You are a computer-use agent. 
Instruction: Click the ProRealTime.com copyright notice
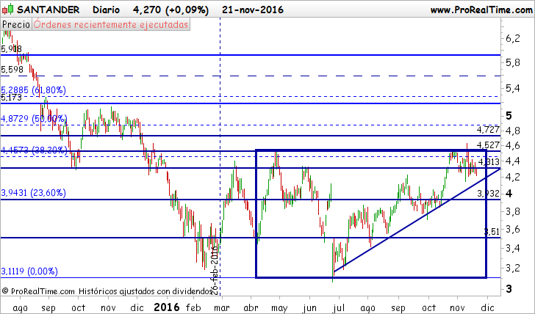107,291
